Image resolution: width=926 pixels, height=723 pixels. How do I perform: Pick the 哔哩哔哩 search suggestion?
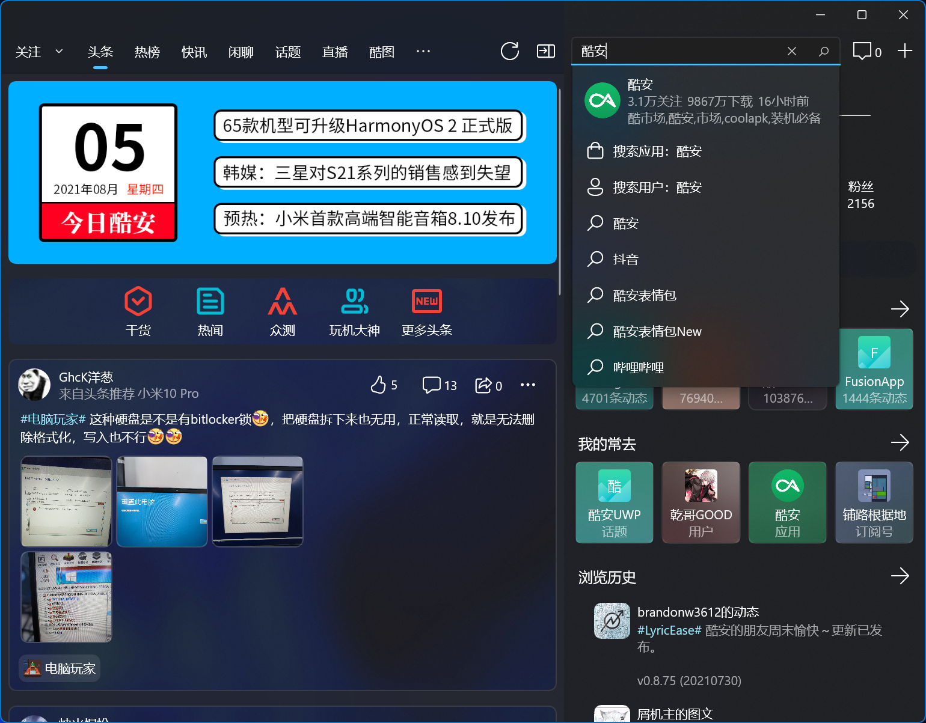pyautogui.click(x=706, y=367)
